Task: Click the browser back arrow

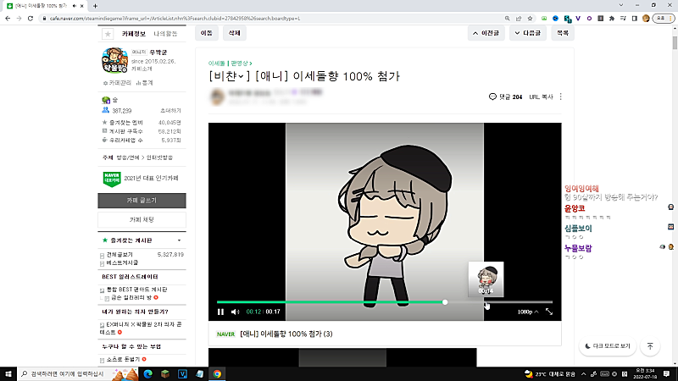Action: 8,19
